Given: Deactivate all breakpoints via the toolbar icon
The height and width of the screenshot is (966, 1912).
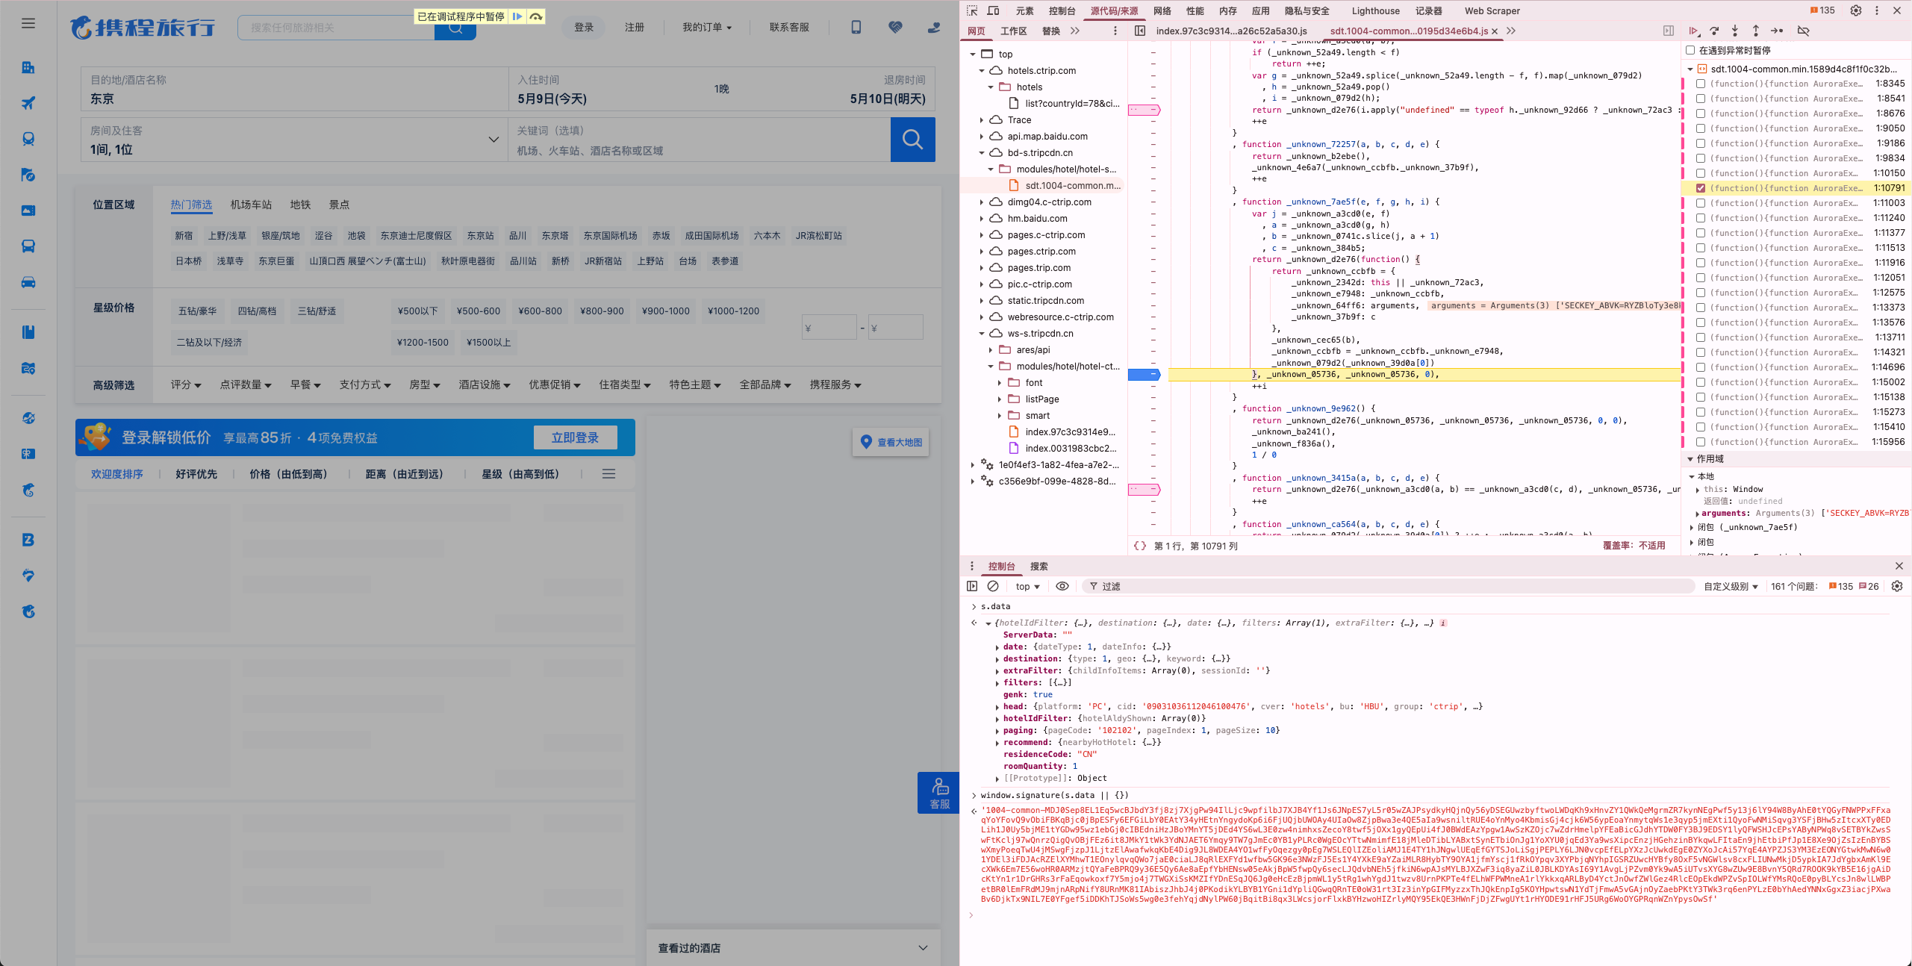Looking at the screenshot, I should tap(1803, 31).
